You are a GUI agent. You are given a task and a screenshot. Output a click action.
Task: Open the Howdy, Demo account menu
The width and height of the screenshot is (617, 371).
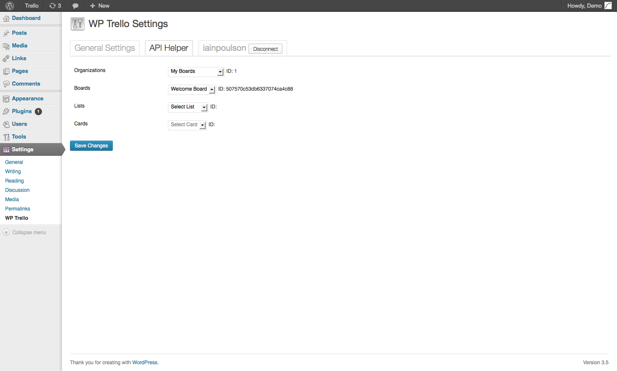pos(589,6)
